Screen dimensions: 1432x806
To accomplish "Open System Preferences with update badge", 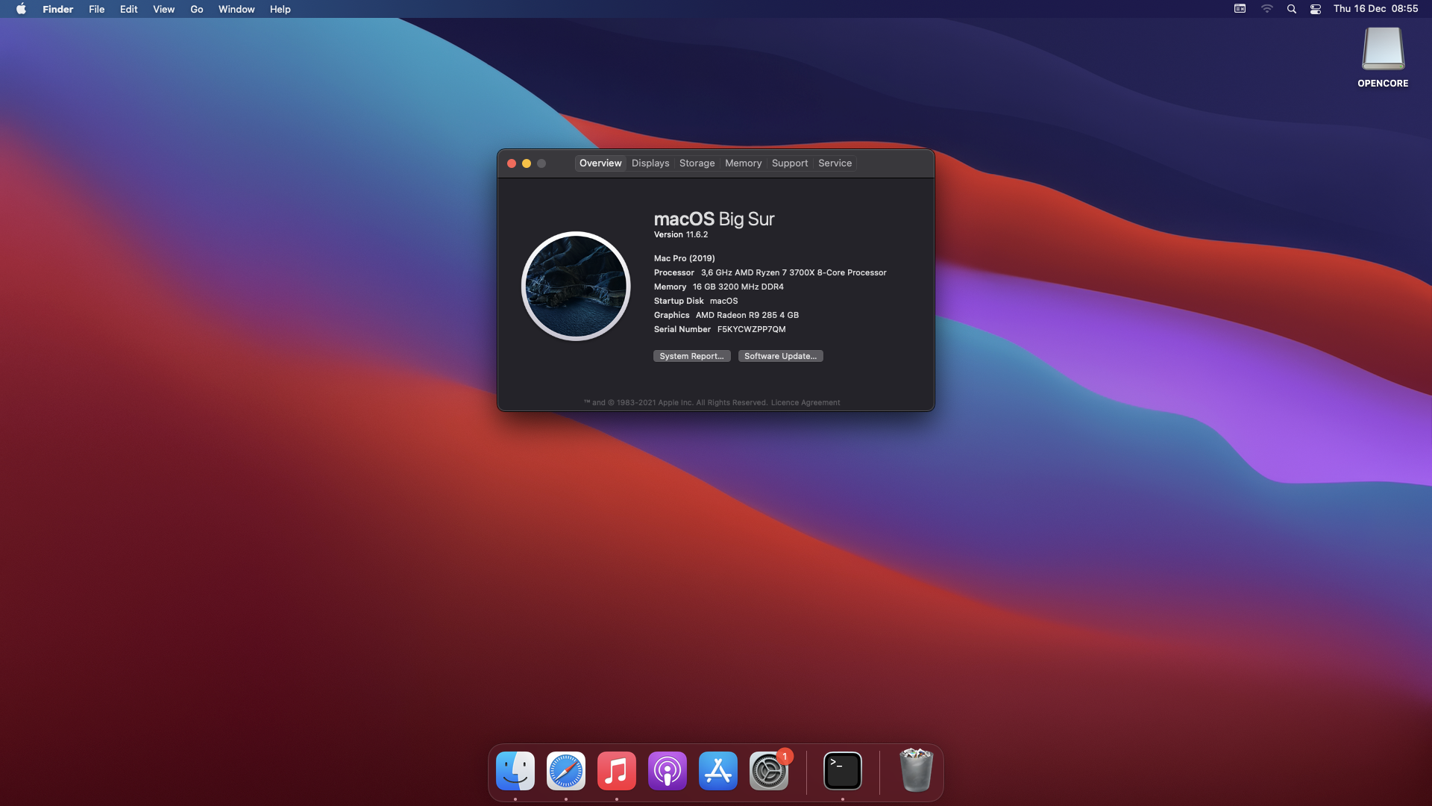I will 769,771.
